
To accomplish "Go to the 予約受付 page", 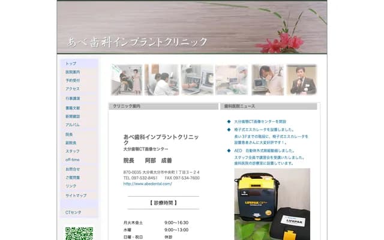I will [x=73, y=80].
